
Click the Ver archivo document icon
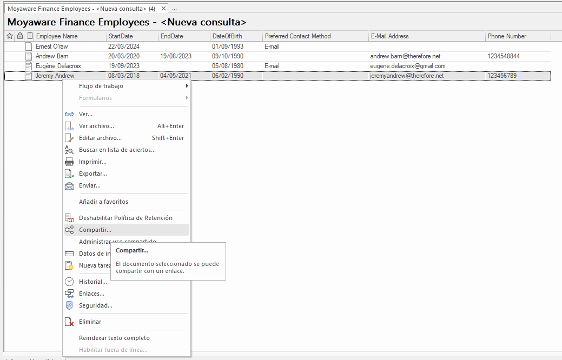click(69, 126)
